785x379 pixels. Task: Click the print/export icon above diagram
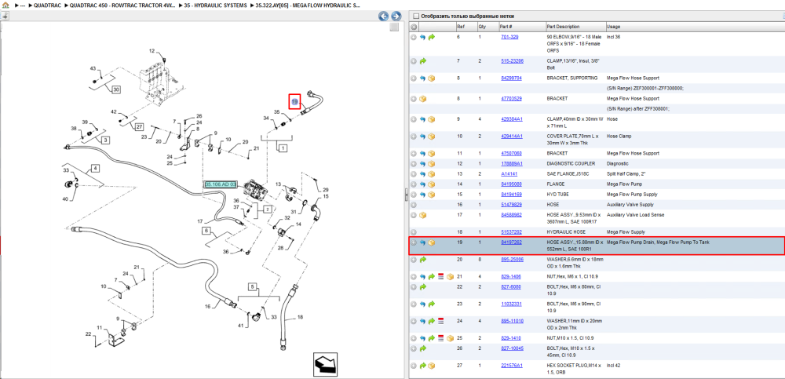(5, 16)
